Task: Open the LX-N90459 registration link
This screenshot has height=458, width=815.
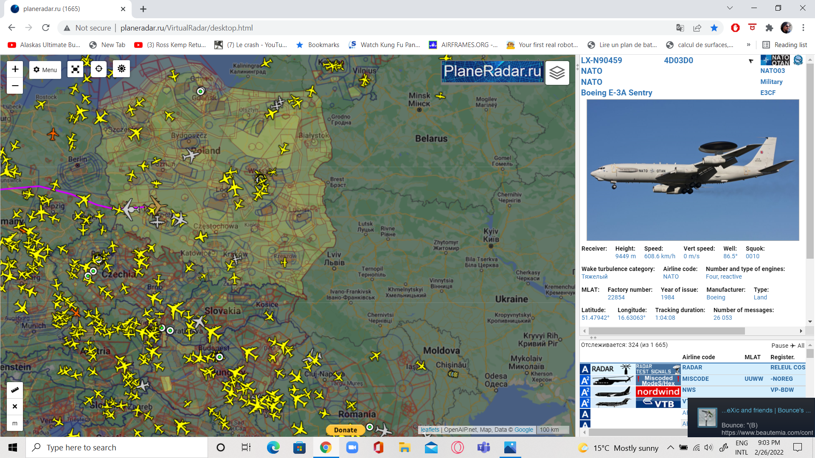Action: click(x=601, y=60)
